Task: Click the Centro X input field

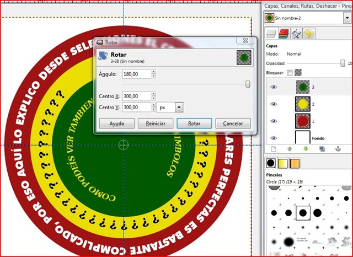Action: point(137,96)
